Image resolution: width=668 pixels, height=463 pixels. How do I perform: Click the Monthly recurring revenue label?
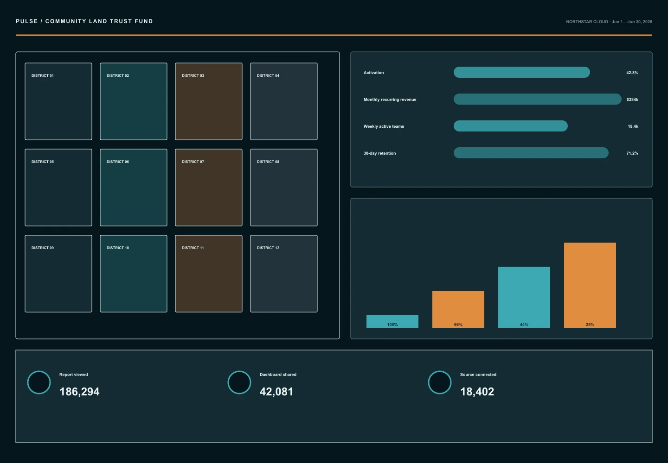pos(390,100)
